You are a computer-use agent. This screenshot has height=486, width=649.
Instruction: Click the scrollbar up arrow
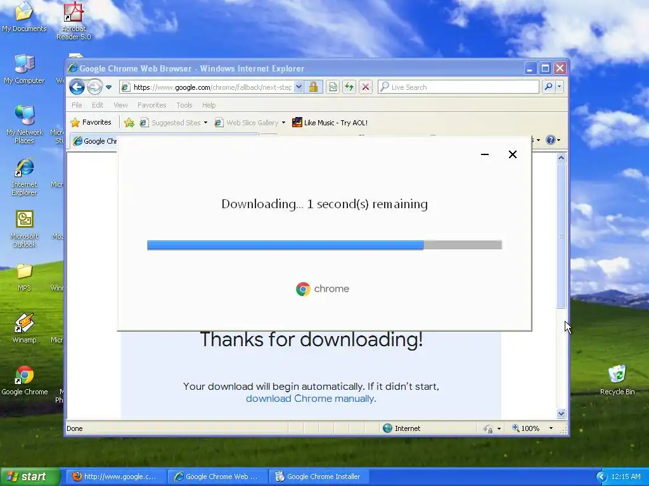pos(562,158)
